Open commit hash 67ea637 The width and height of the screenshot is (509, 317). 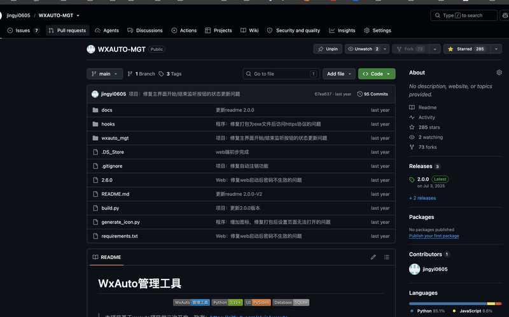point(323,94)
